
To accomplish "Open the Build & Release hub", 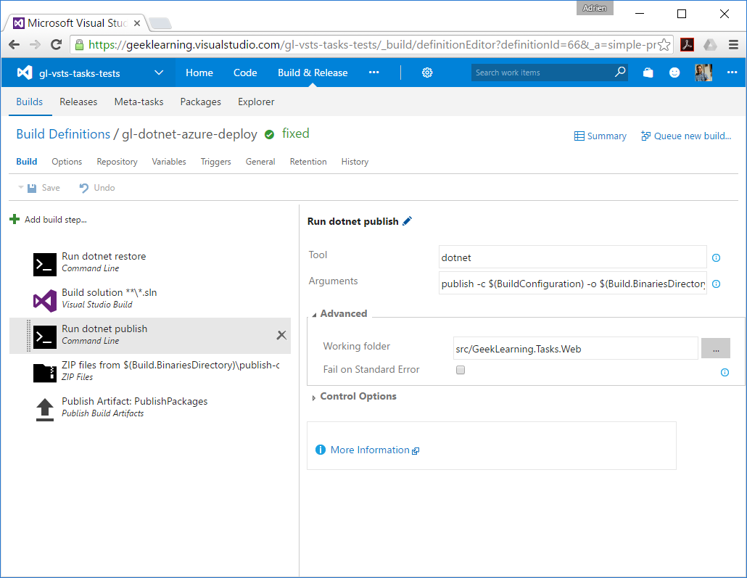I will (313, 73).
